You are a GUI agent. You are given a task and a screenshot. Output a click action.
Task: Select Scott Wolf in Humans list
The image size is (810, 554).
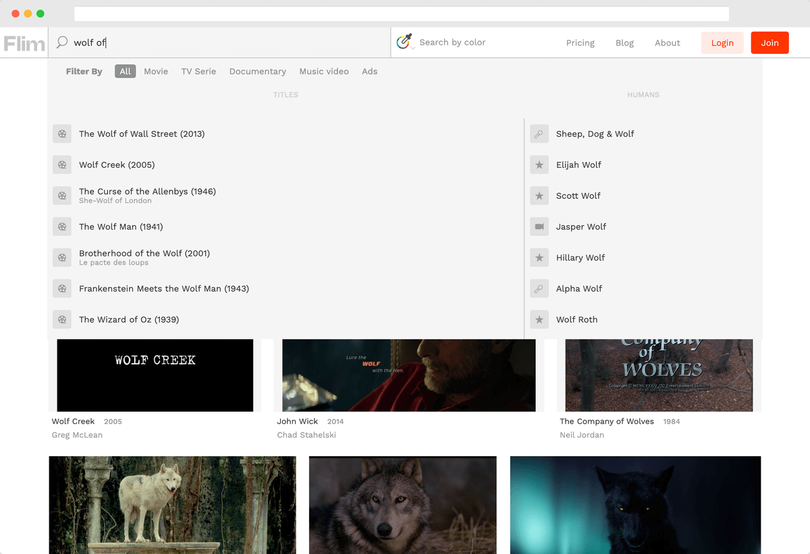pos(578,195)
